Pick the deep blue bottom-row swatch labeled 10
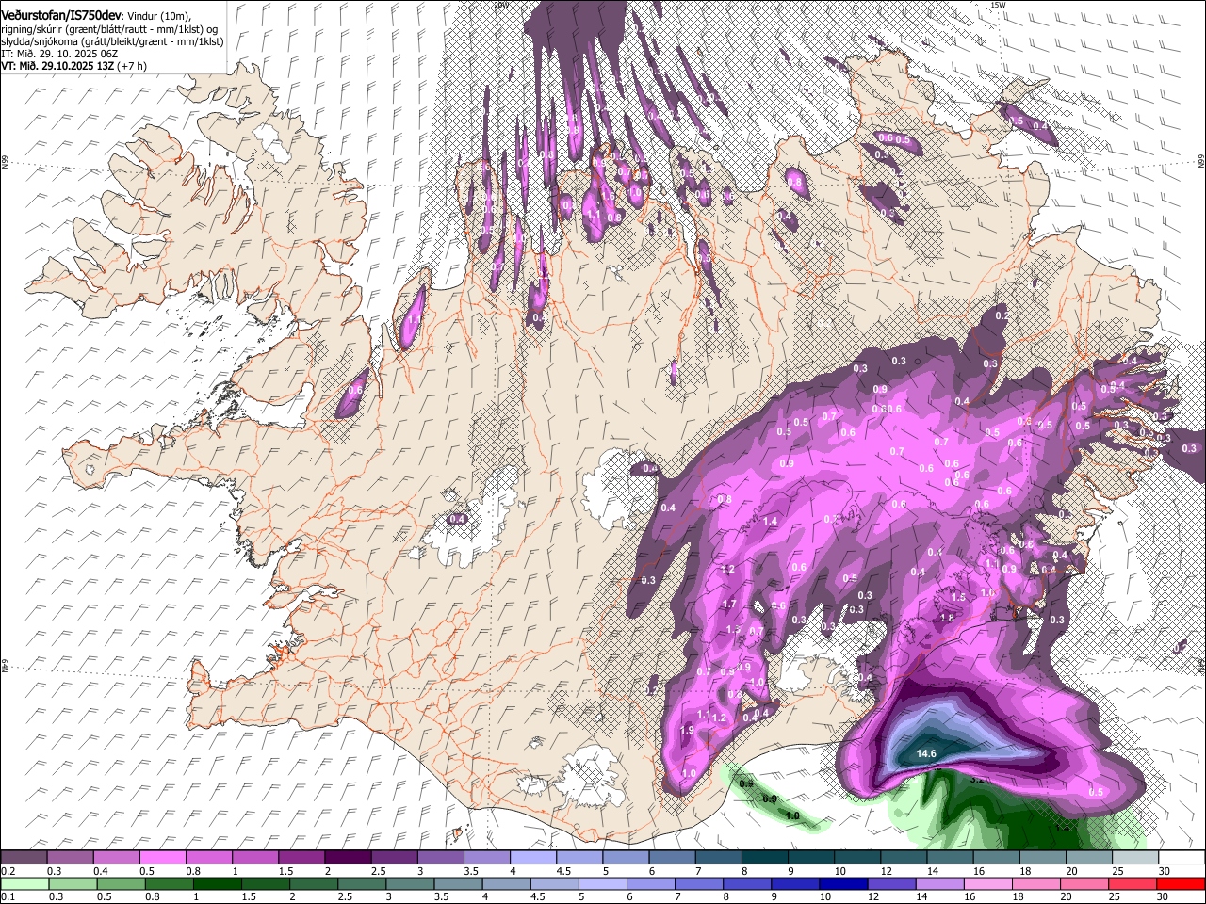The image size is (1206, 904). tap(843, 883)
